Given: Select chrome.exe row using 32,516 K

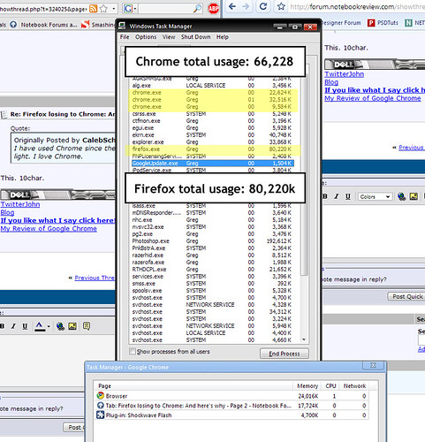Looking at the screenshot, I should click(213, 100).
